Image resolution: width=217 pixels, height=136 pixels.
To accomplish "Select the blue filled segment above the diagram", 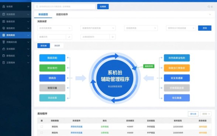I will [44, 46].
